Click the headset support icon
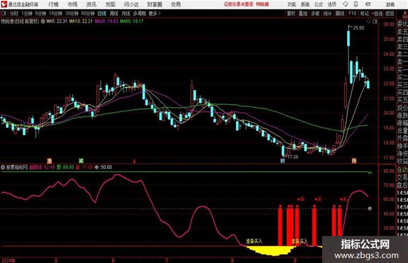Image resolution: width=408 pixels, height=263 pixels. pyautogui.click(x=345, y=4)
